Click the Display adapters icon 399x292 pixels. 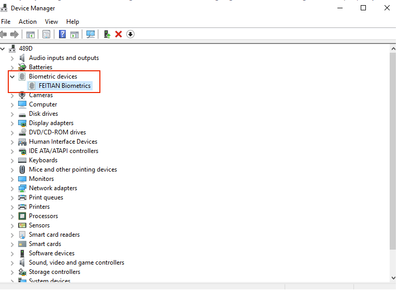pyautogui.click(x=22, y=123)
